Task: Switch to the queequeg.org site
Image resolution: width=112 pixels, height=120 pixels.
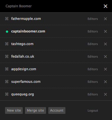Action: (x=22, y=94)
